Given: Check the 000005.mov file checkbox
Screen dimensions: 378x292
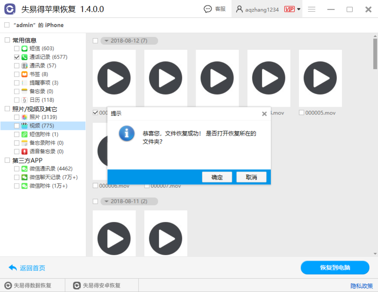Looking at the screenshot, I should [x=301, y=113].
